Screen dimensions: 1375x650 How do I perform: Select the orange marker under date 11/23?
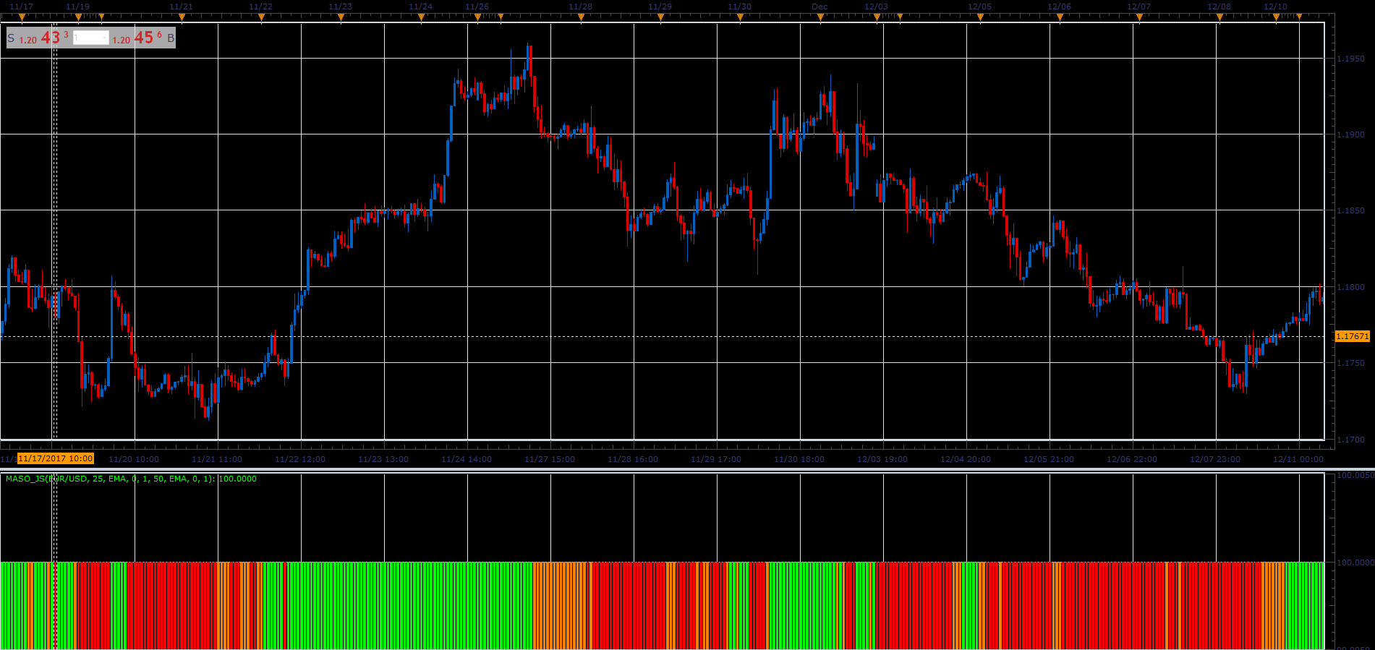click(341, 17)
